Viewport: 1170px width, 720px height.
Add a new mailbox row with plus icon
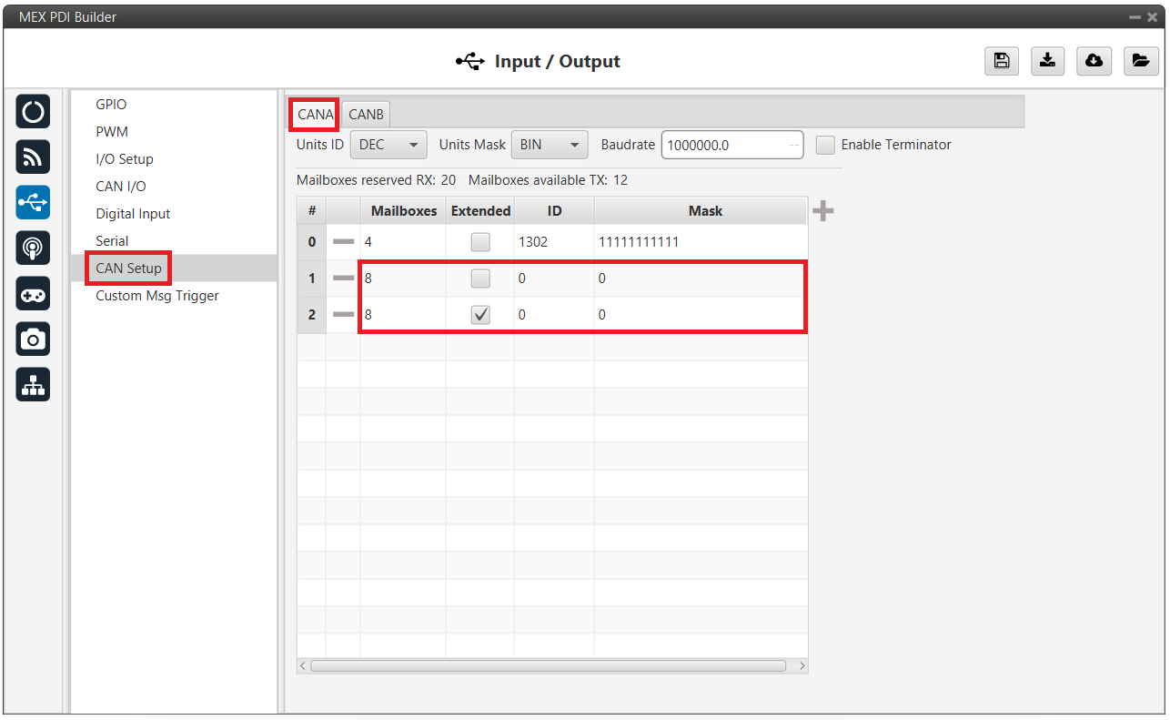tap(822, 211)
